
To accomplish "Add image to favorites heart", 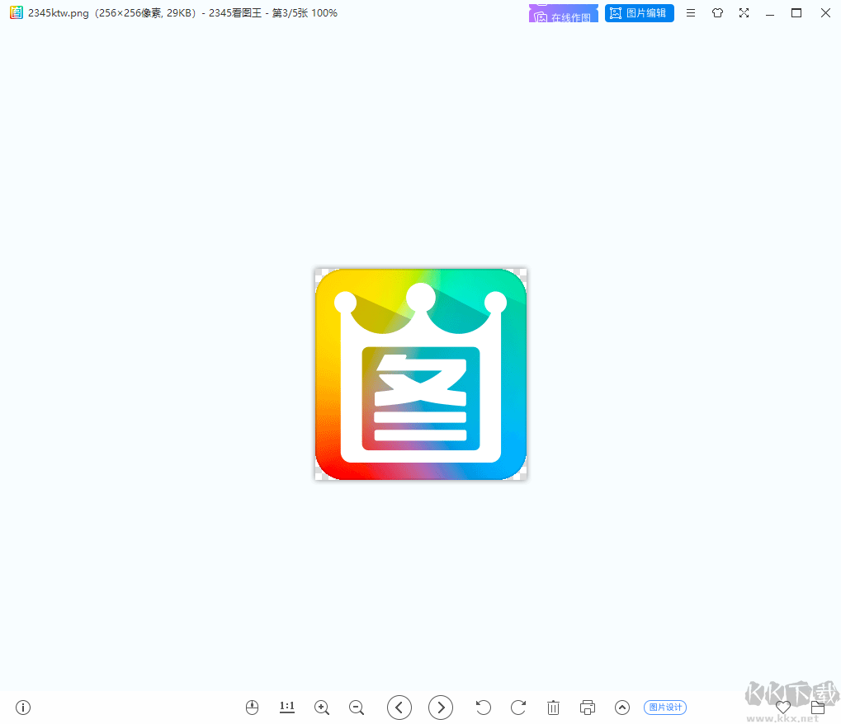I will [783, 708].
